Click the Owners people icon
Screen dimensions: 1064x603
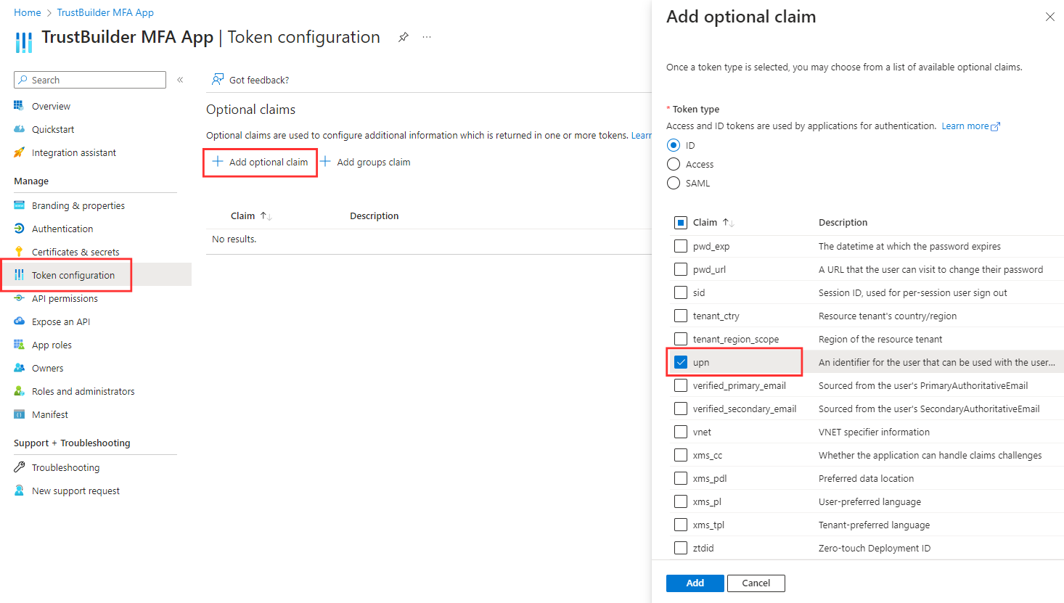[x=19, y=368]
